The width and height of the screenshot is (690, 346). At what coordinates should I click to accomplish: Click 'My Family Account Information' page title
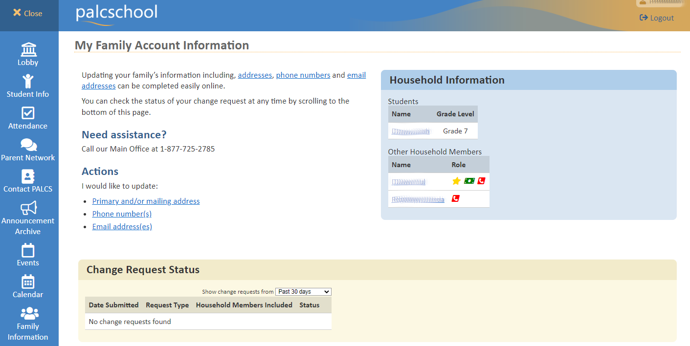162,45
